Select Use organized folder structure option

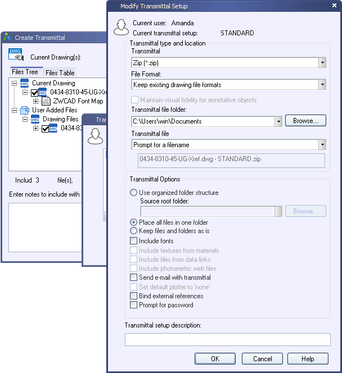(x=133, y=192)
